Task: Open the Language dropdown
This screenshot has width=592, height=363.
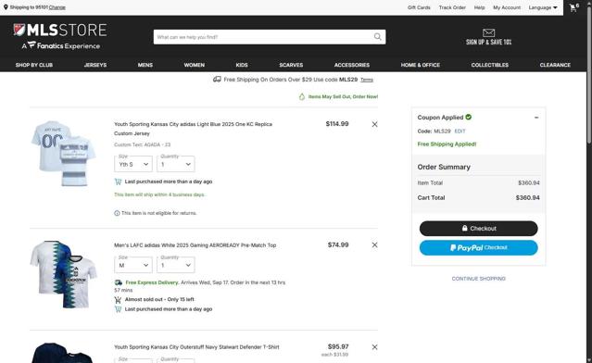Action: click(543, 7)
